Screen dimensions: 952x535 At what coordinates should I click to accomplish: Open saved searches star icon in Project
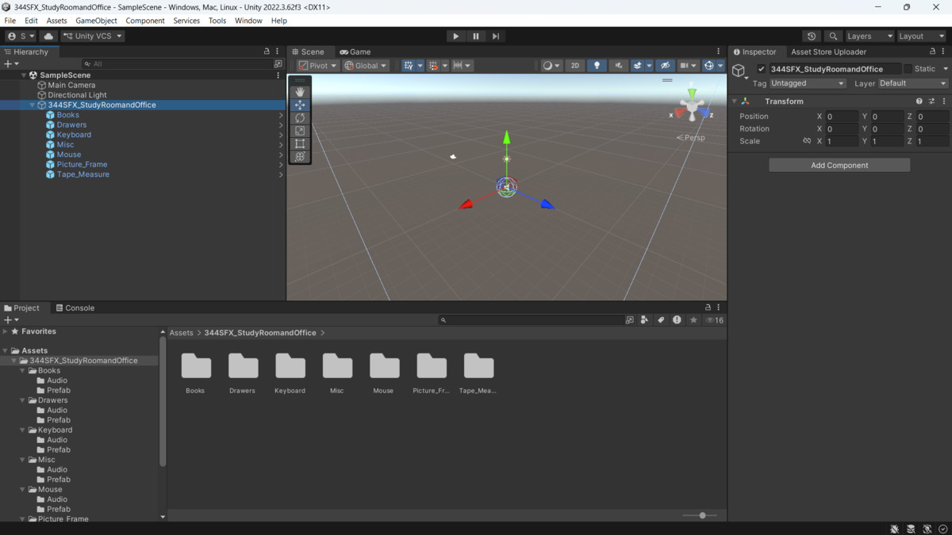693,320
